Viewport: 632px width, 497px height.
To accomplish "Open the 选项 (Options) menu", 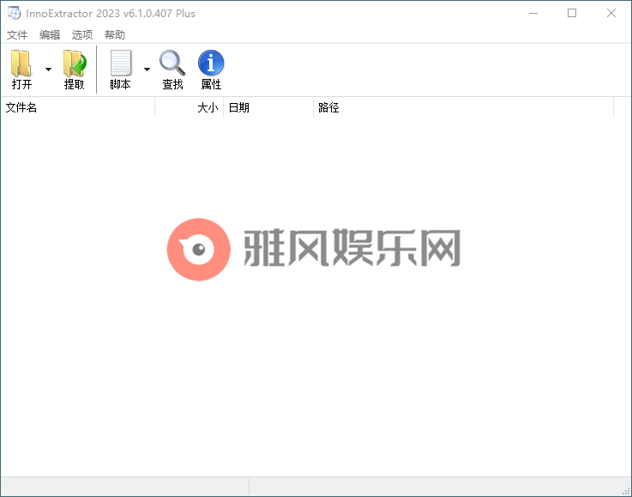I will click(82, 35).
